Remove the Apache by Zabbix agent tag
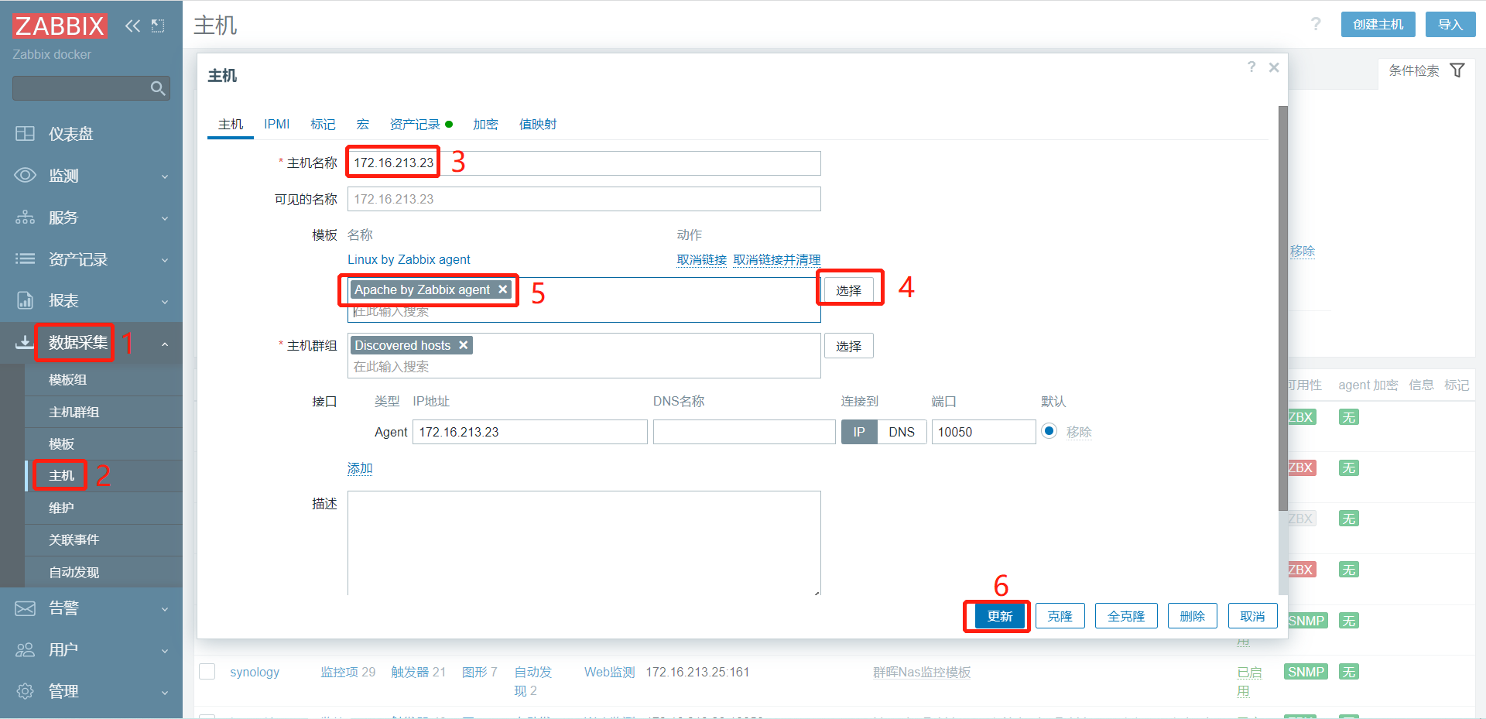 503,289
